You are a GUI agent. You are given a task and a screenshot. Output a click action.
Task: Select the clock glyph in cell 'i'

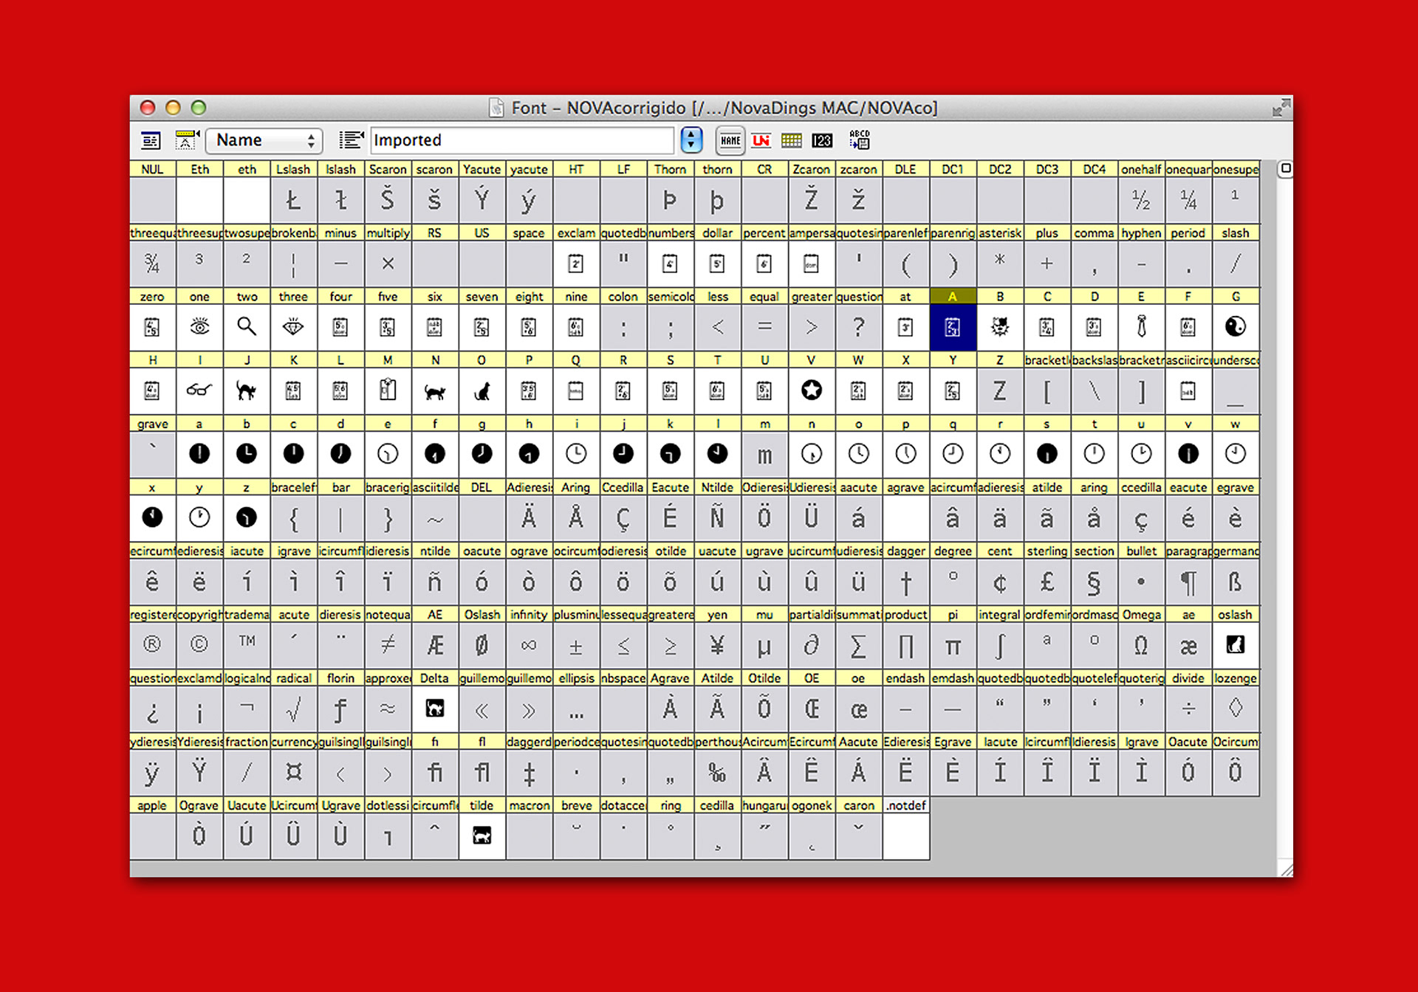pyautogui.click(x=576, y=454)
